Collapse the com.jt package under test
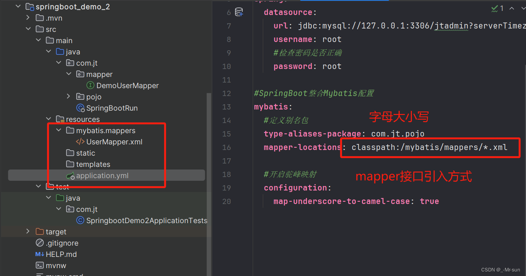The width and height of the screenshot is (526, 276). (59, 209)
